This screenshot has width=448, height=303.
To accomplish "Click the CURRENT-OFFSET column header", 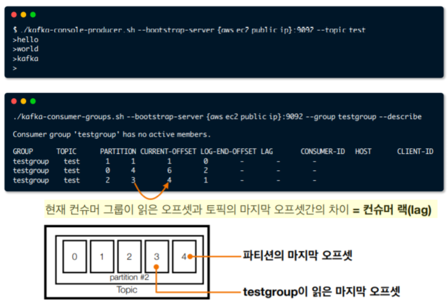I will pyautogui.click(x=168, y=151).
